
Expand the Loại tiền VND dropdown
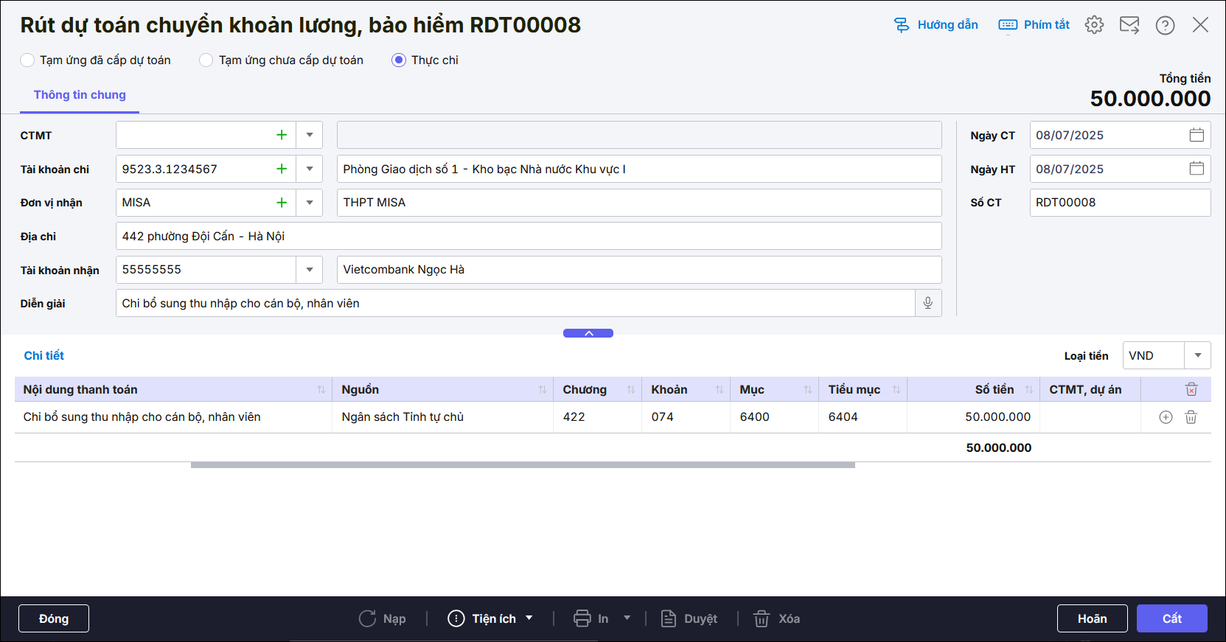(1197, 355)
